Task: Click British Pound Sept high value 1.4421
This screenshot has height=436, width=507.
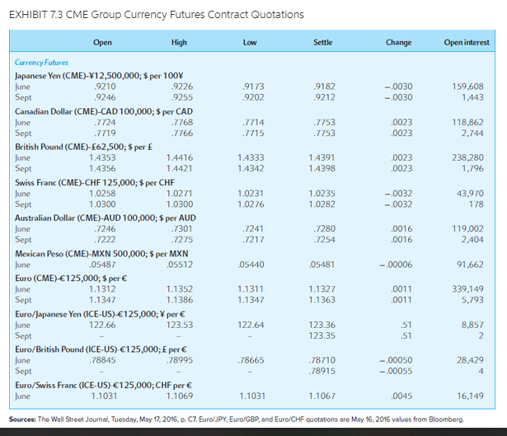Action: click(x=180, y=168)
